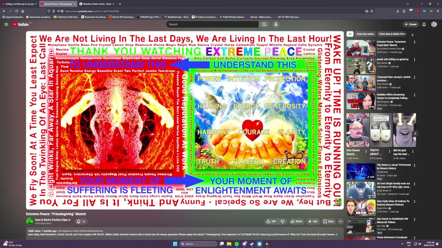The height and width of the screenshot is (248, 442).
Task: Visit Sam & Nick's Perfect Clips channel name
Action: click(x=51, y=220)
